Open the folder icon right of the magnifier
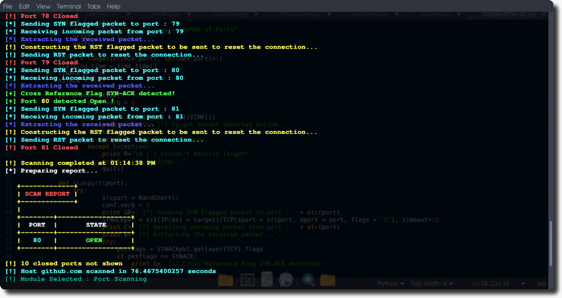Viewport: 562px width, 298px height. coord(327,280)
